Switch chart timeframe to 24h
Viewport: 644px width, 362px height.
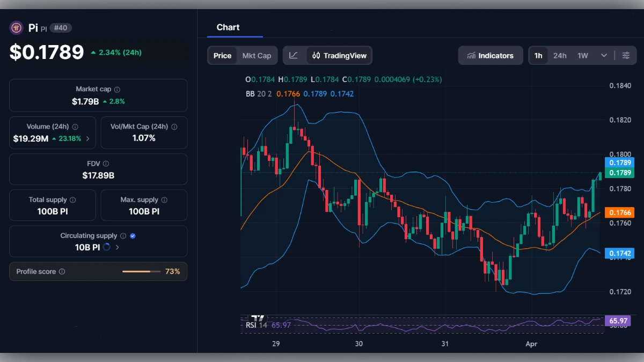(559, 55)
